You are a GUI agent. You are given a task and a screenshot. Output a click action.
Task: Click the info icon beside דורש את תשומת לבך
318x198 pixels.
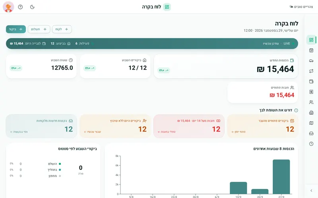[x=296, y=110]
